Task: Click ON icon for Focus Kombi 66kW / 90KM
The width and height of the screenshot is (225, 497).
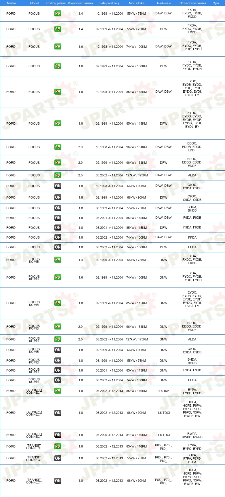Action: pos(58,350)
